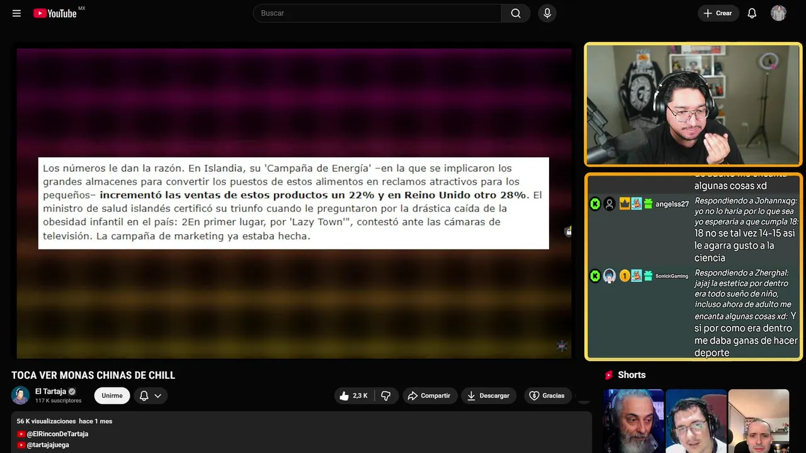Download the video via Descargar
This screenshot has height=453, width=806.
coord(488,396)
